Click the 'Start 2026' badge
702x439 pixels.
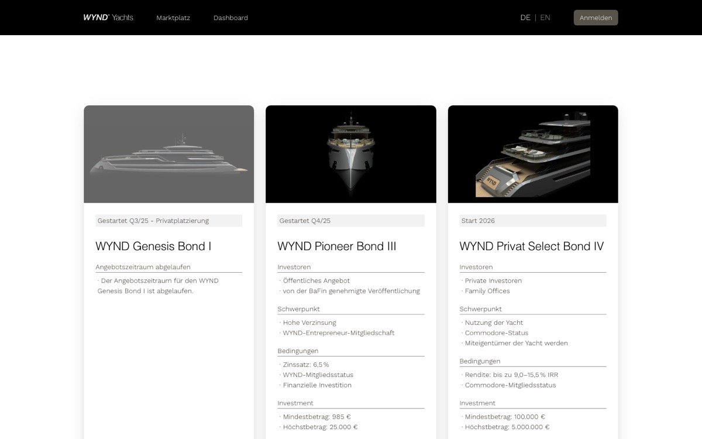pyautogui.click(x=533, y=221)
